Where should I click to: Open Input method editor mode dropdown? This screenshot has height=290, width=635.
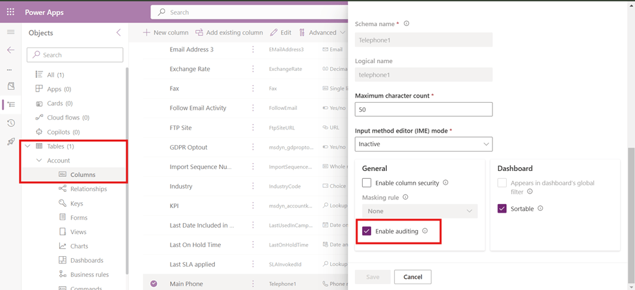point(423,144)
